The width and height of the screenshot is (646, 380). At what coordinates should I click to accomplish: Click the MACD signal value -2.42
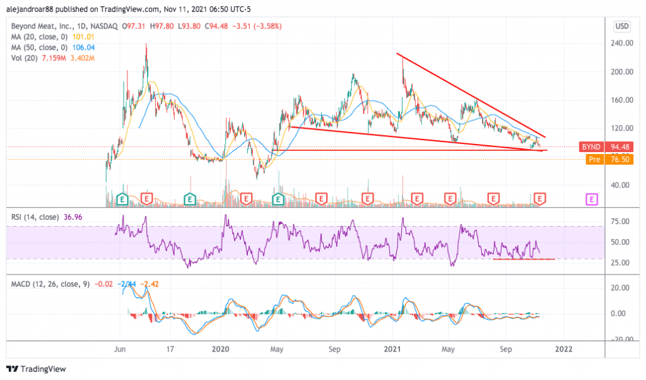click(150, 284)
